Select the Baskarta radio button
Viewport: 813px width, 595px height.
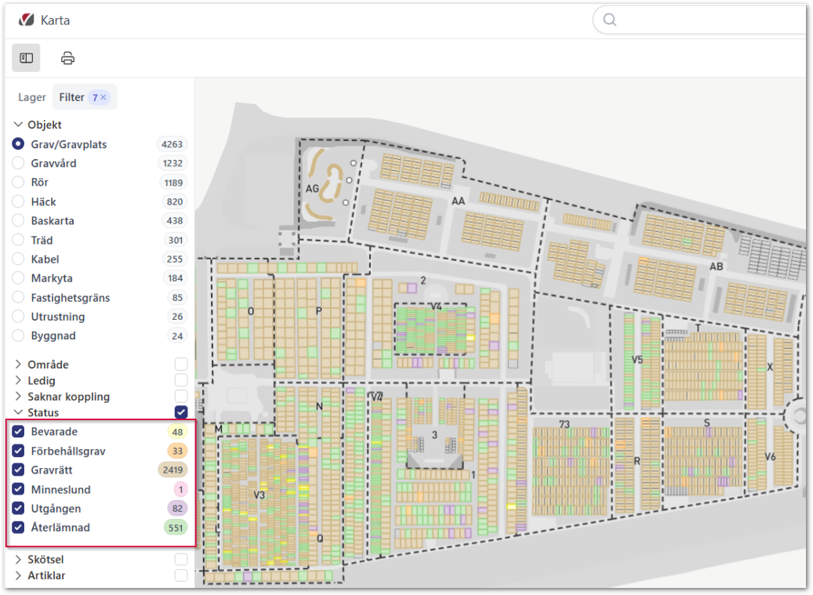point(18,221)
